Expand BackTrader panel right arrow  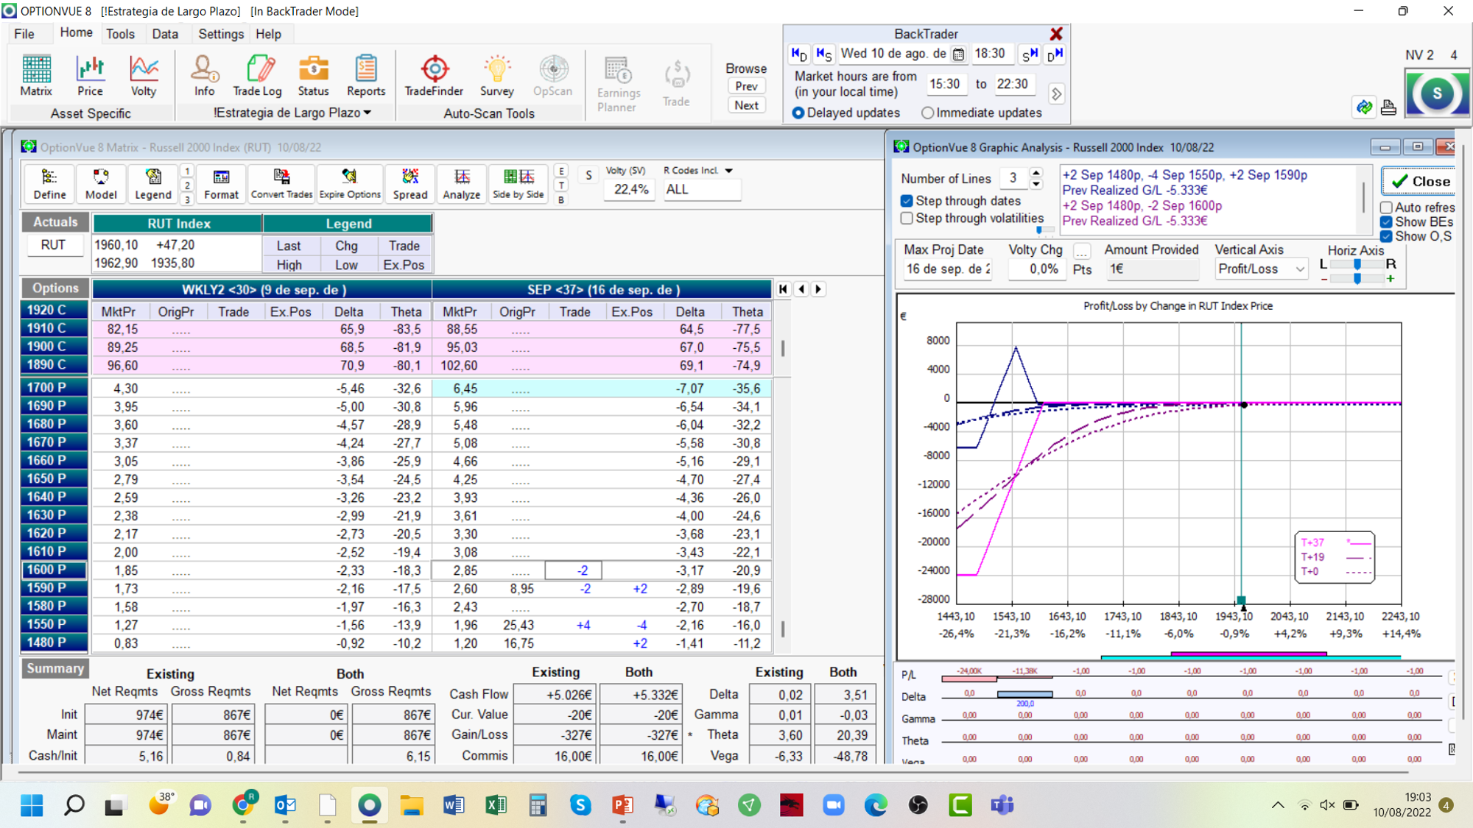pyautogui.click(x=1056, y=94)
